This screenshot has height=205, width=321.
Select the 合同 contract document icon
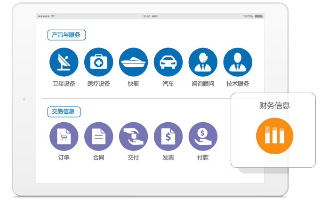tap(98, 136)
